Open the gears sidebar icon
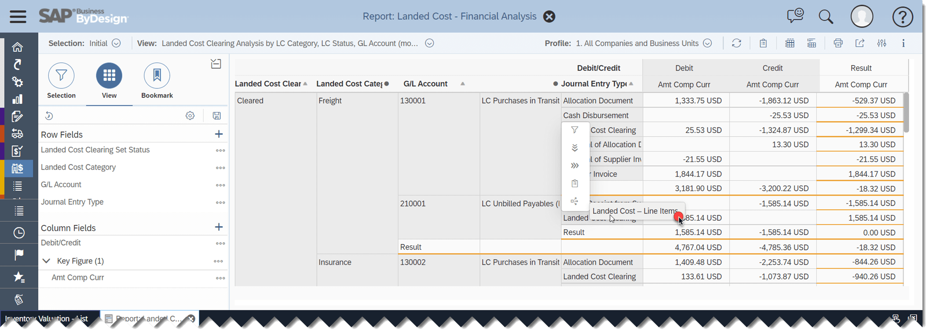This screenshot has height=334, width=929. [17, 82]
